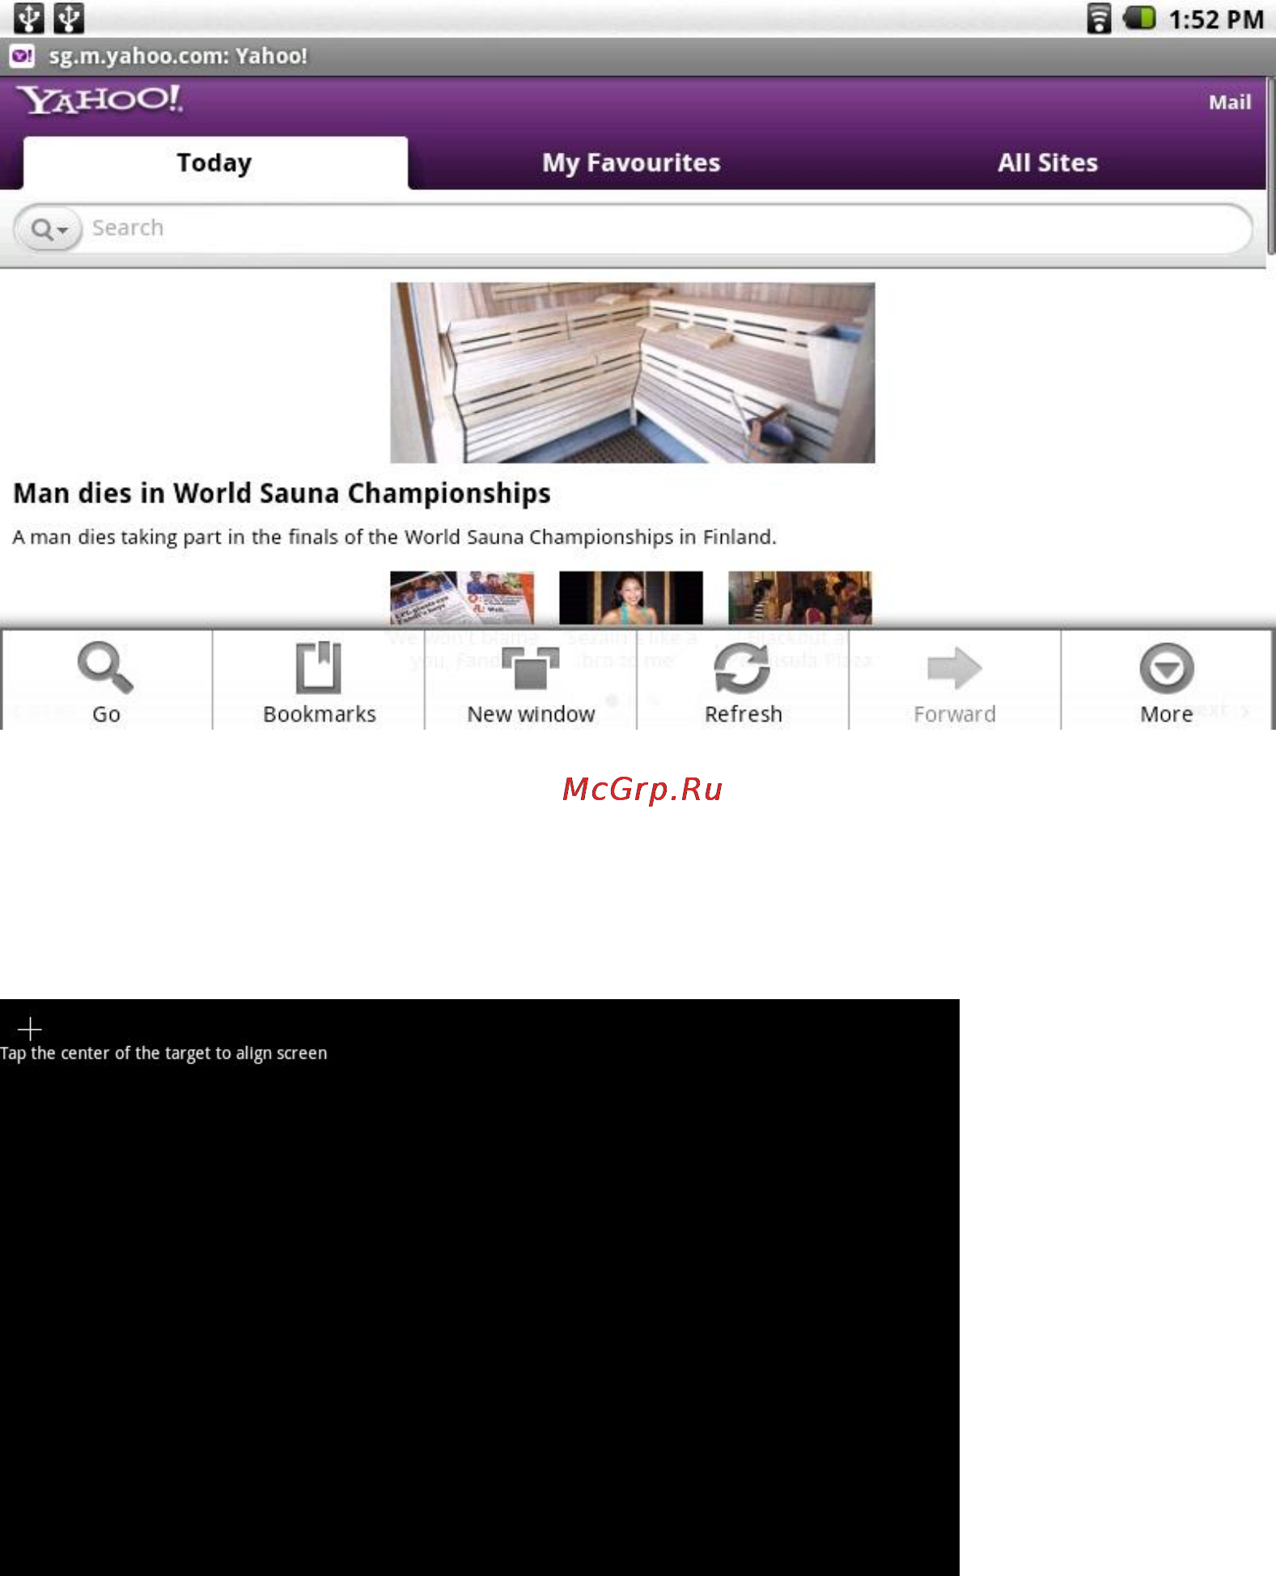Tap the second USB status bar icon
Screen dimensions: 1276x1576
pos(70,18)
